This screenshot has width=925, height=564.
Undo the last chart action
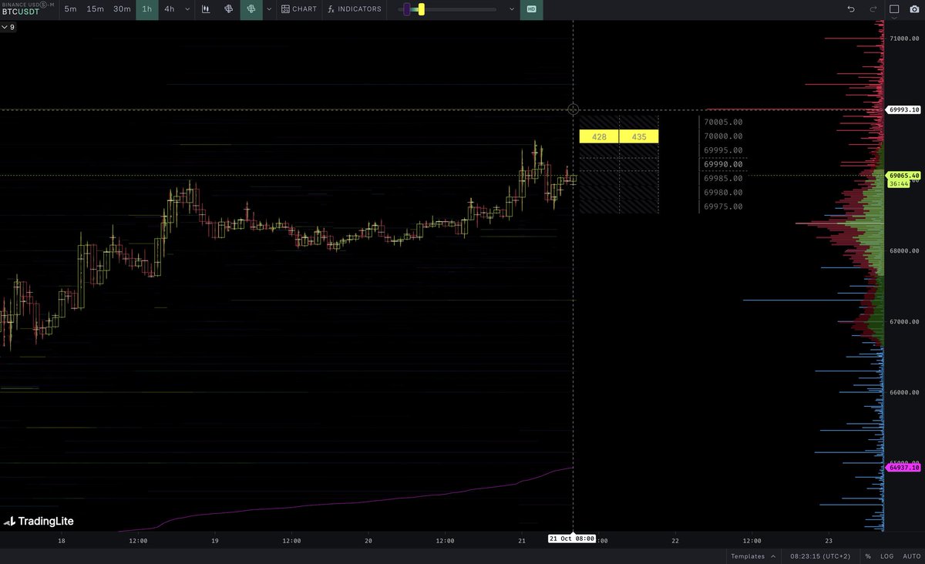(x=851, y=9)
